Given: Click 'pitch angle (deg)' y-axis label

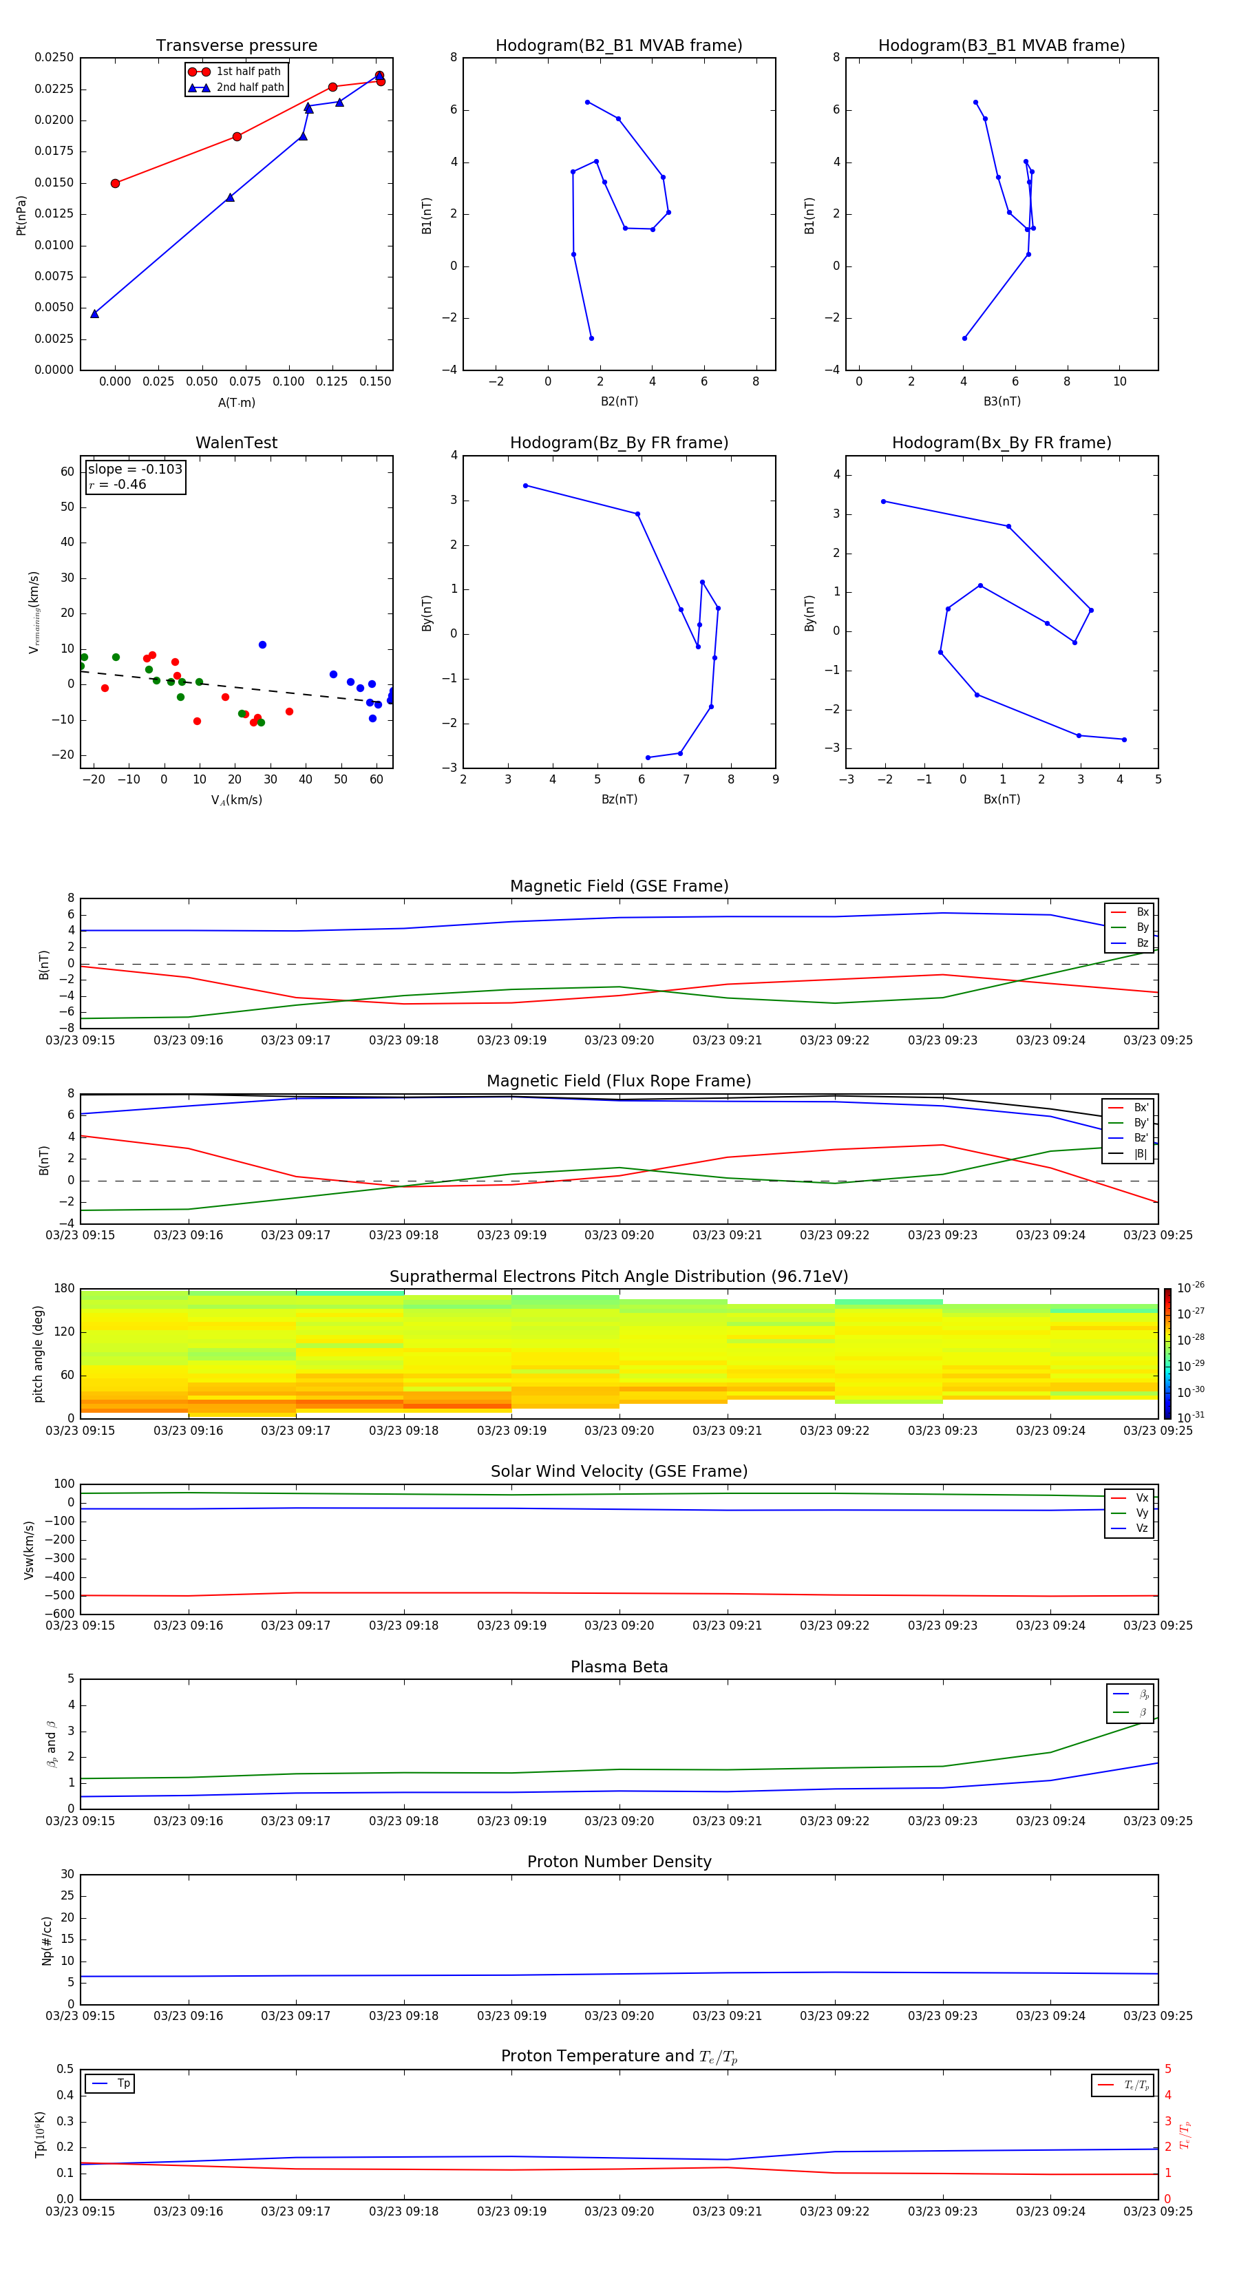Looking at the screenshot, I should click(x=38, y=1354).
